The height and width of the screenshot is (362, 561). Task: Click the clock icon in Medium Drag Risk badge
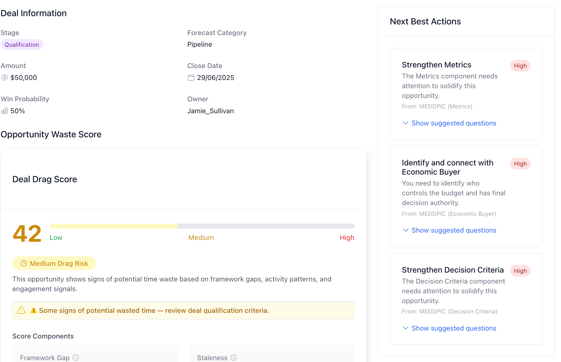point(23,263)
